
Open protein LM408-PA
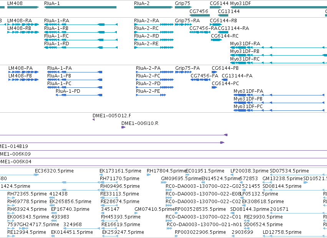pyautogui.click(x=23, y=72)
